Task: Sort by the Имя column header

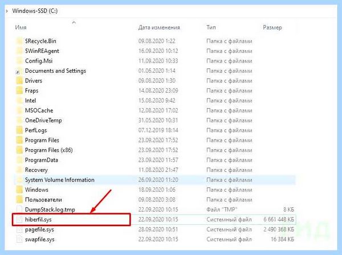Action: [x=21, y=27]
